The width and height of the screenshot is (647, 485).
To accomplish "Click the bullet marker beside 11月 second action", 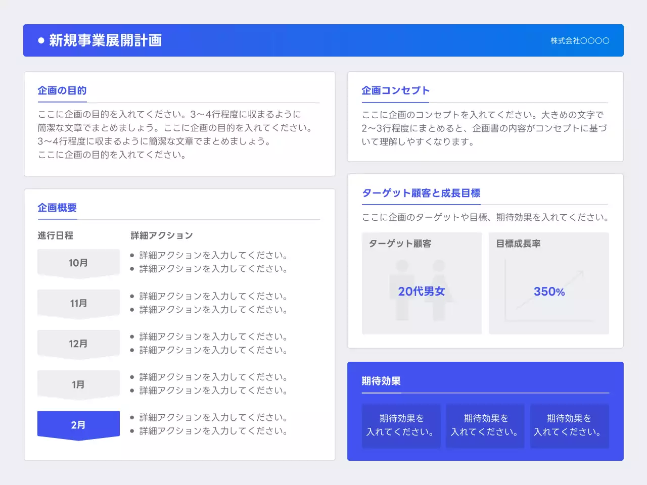I will pyautogui.click(x=133, y=310).
